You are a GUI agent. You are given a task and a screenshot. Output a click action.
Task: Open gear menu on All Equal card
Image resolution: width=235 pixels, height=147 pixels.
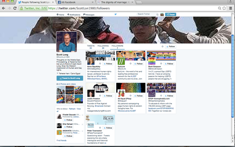pos(130,96)
